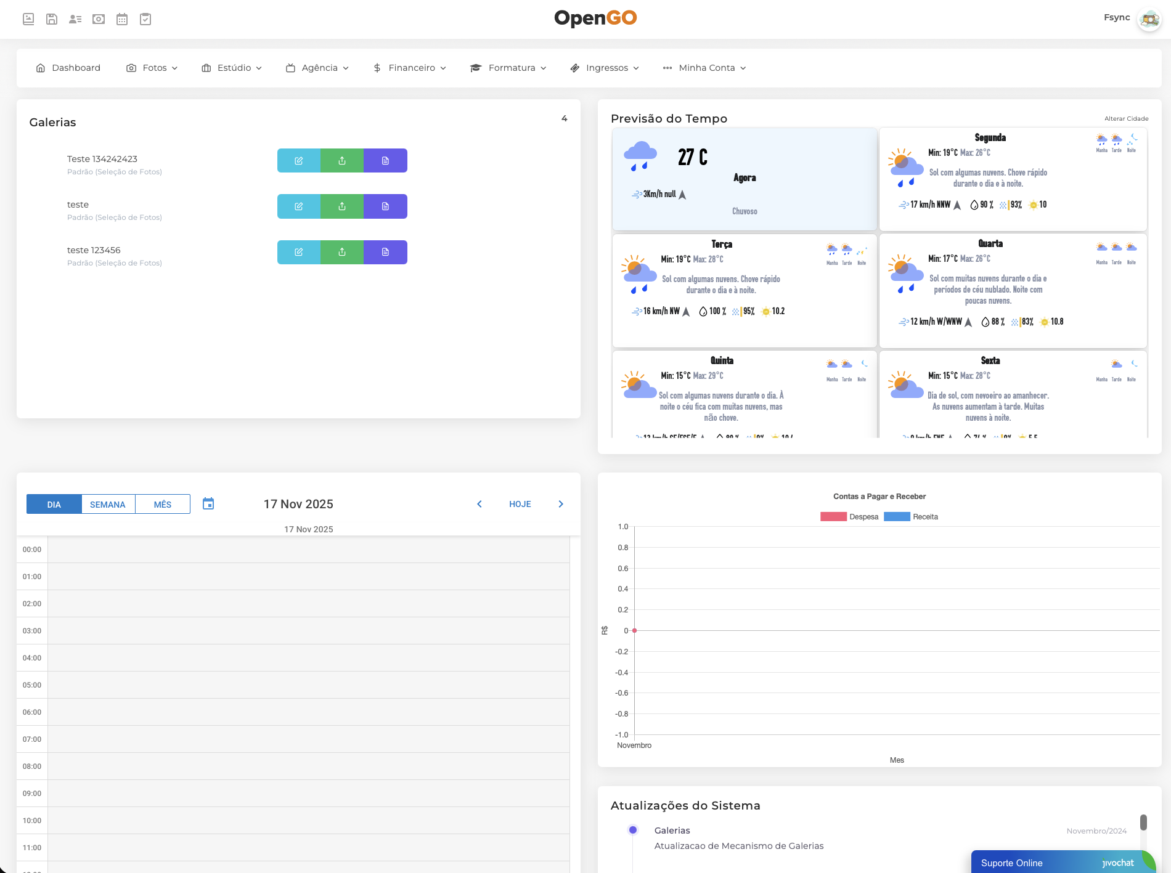Image resolution: width=1171 pixels, height=873 pixels.
Task: Expand the Financeiro dropdown menu
Action: pyautogui.click(x=410, y=68)
